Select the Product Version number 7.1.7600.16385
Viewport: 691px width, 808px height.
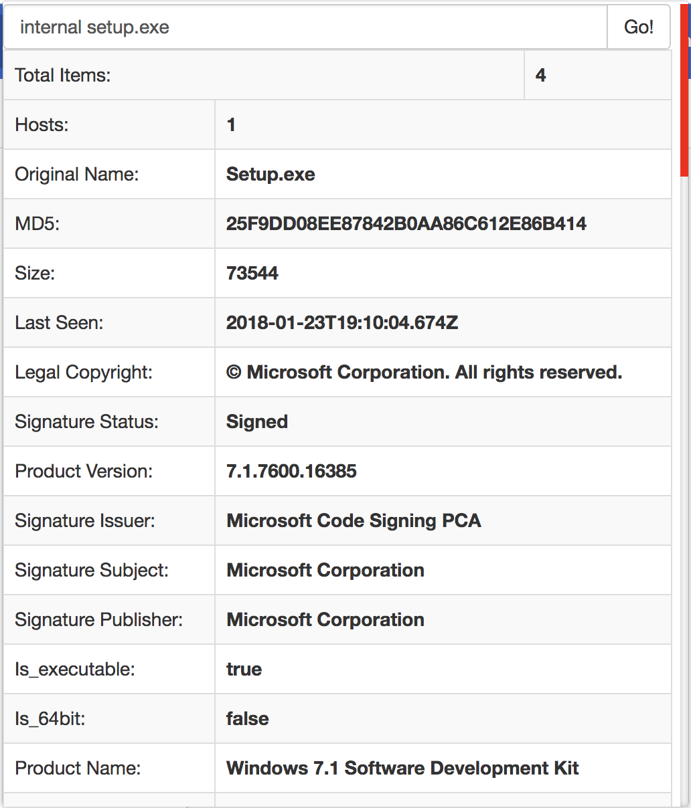point(291,471)
